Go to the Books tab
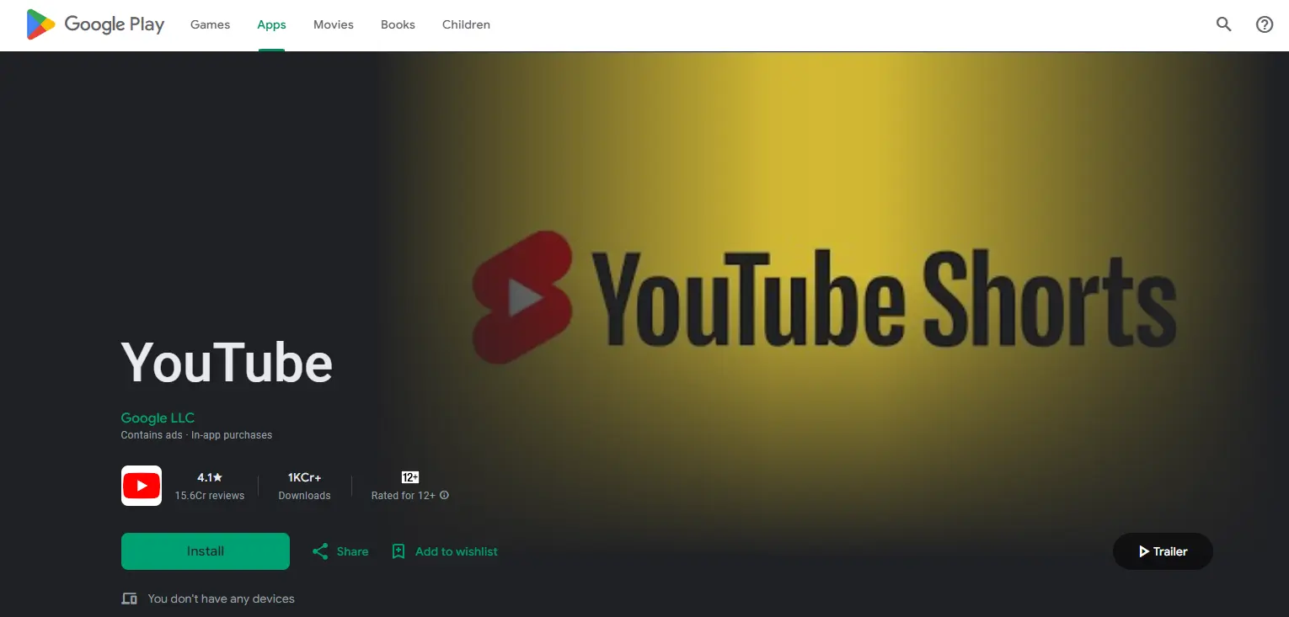Image resolution: width=1289 pixels, height=617 pixels. pyautogui.click(x=398, y=24)
